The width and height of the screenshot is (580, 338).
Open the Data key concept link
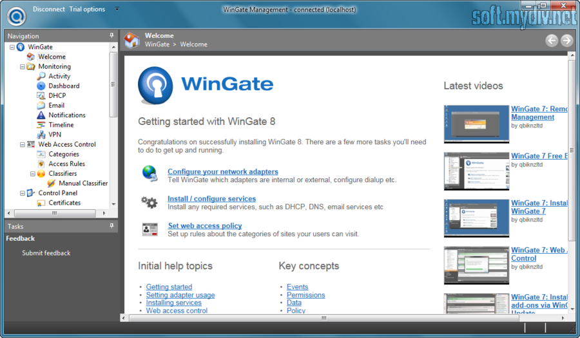[294, 303]
